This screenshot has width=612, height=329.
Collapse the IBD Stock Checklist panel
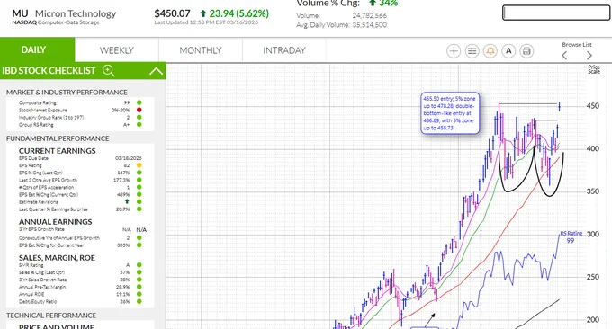(156, 71)
